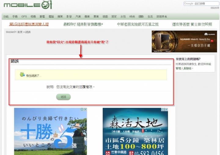Open the 筆電 category
Image resolution: width=220 pixels, height=155 pixels.
(42, 17)
